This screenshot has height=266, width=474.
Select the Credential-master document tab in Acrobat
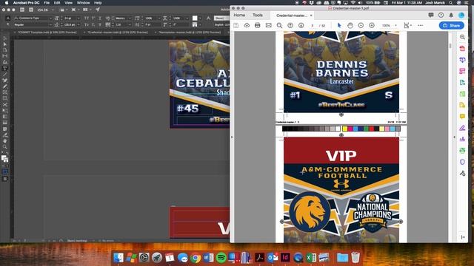(x=292, y=16)
